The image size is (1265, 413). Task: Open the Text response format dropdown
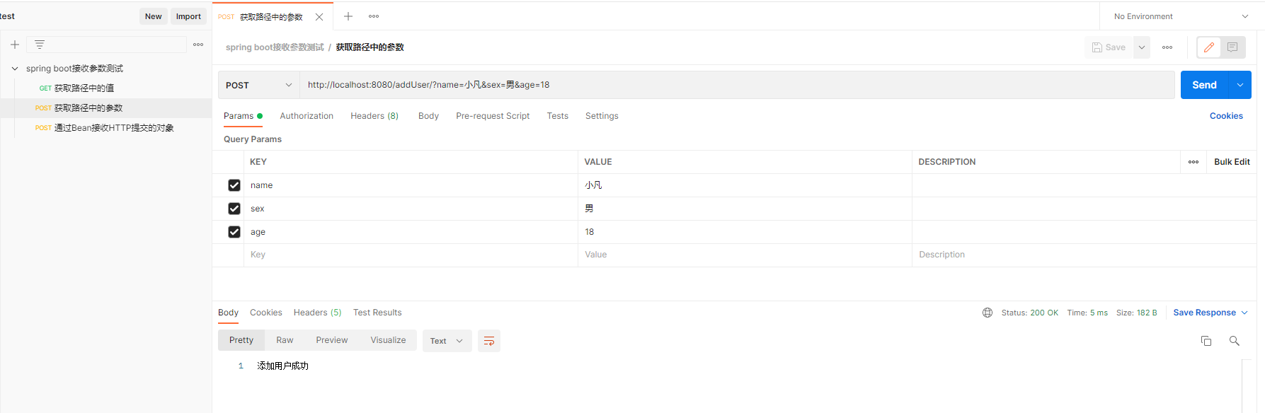pyautogui.click(x=447, y=341)
